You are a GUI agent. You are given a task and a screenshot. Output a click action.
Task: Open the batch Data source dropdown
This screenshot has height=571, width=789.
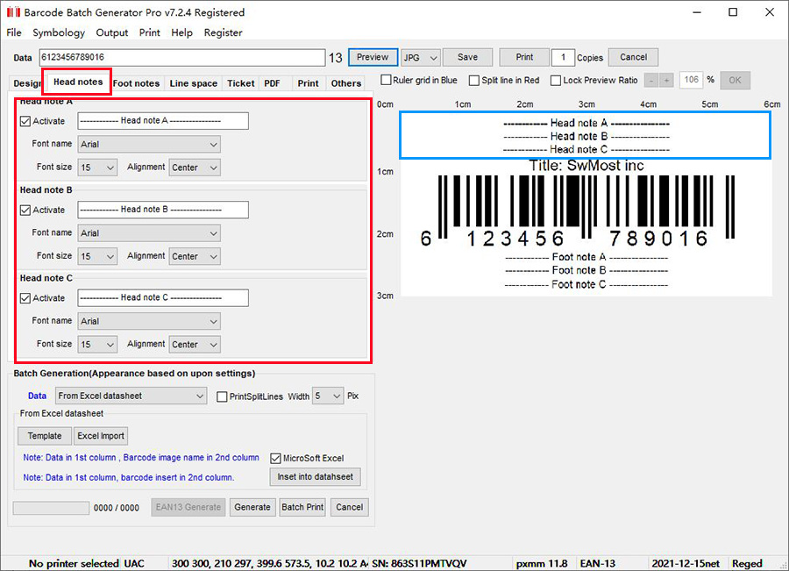[131, 396]
